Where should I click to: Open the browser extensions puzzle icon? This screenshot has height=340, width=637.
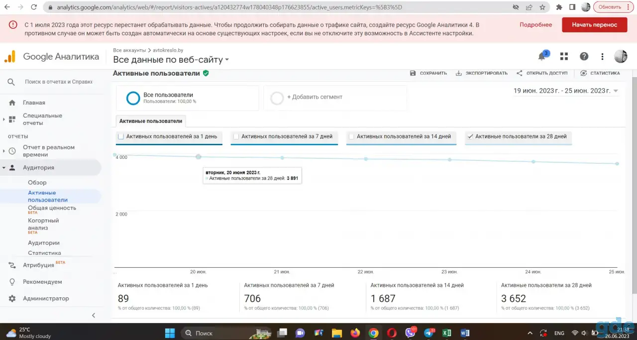tap(559, 7)
